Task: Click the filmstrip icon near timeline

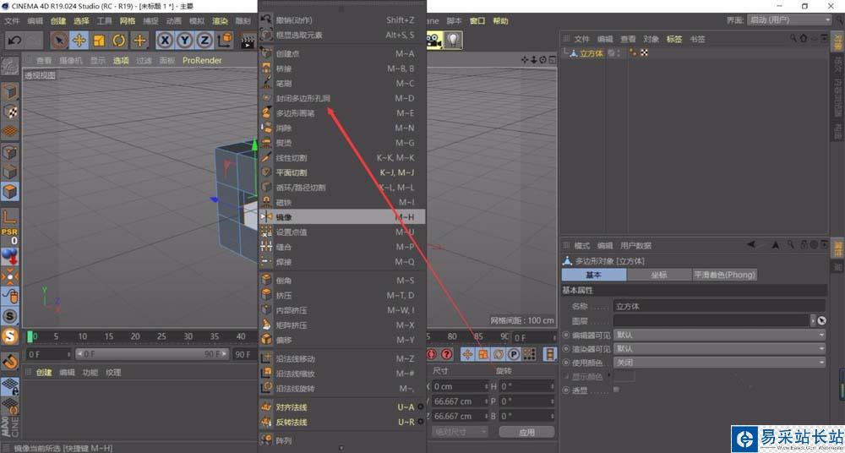Action: tap(550, 354)
